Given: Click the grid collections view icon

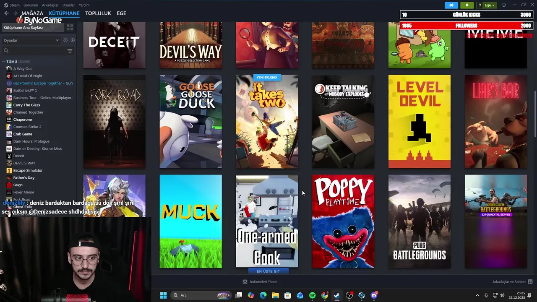Looking at the screenshot, I should point(70,27).
